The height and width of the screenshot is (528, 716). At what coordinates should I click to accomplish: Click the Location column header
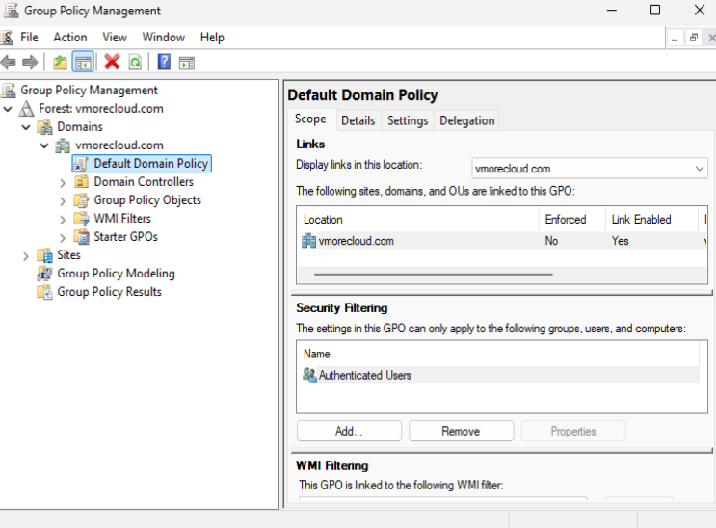point(418,220)
